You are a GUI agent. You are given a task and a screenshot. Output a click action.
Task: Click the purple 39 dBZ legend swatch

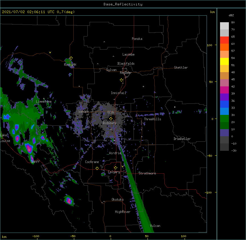coord(224,97)
